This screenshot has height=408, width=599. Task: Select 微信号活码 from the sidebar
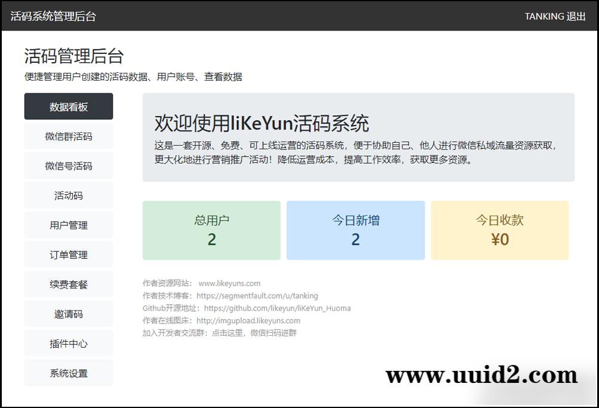[x=69, y=166]
